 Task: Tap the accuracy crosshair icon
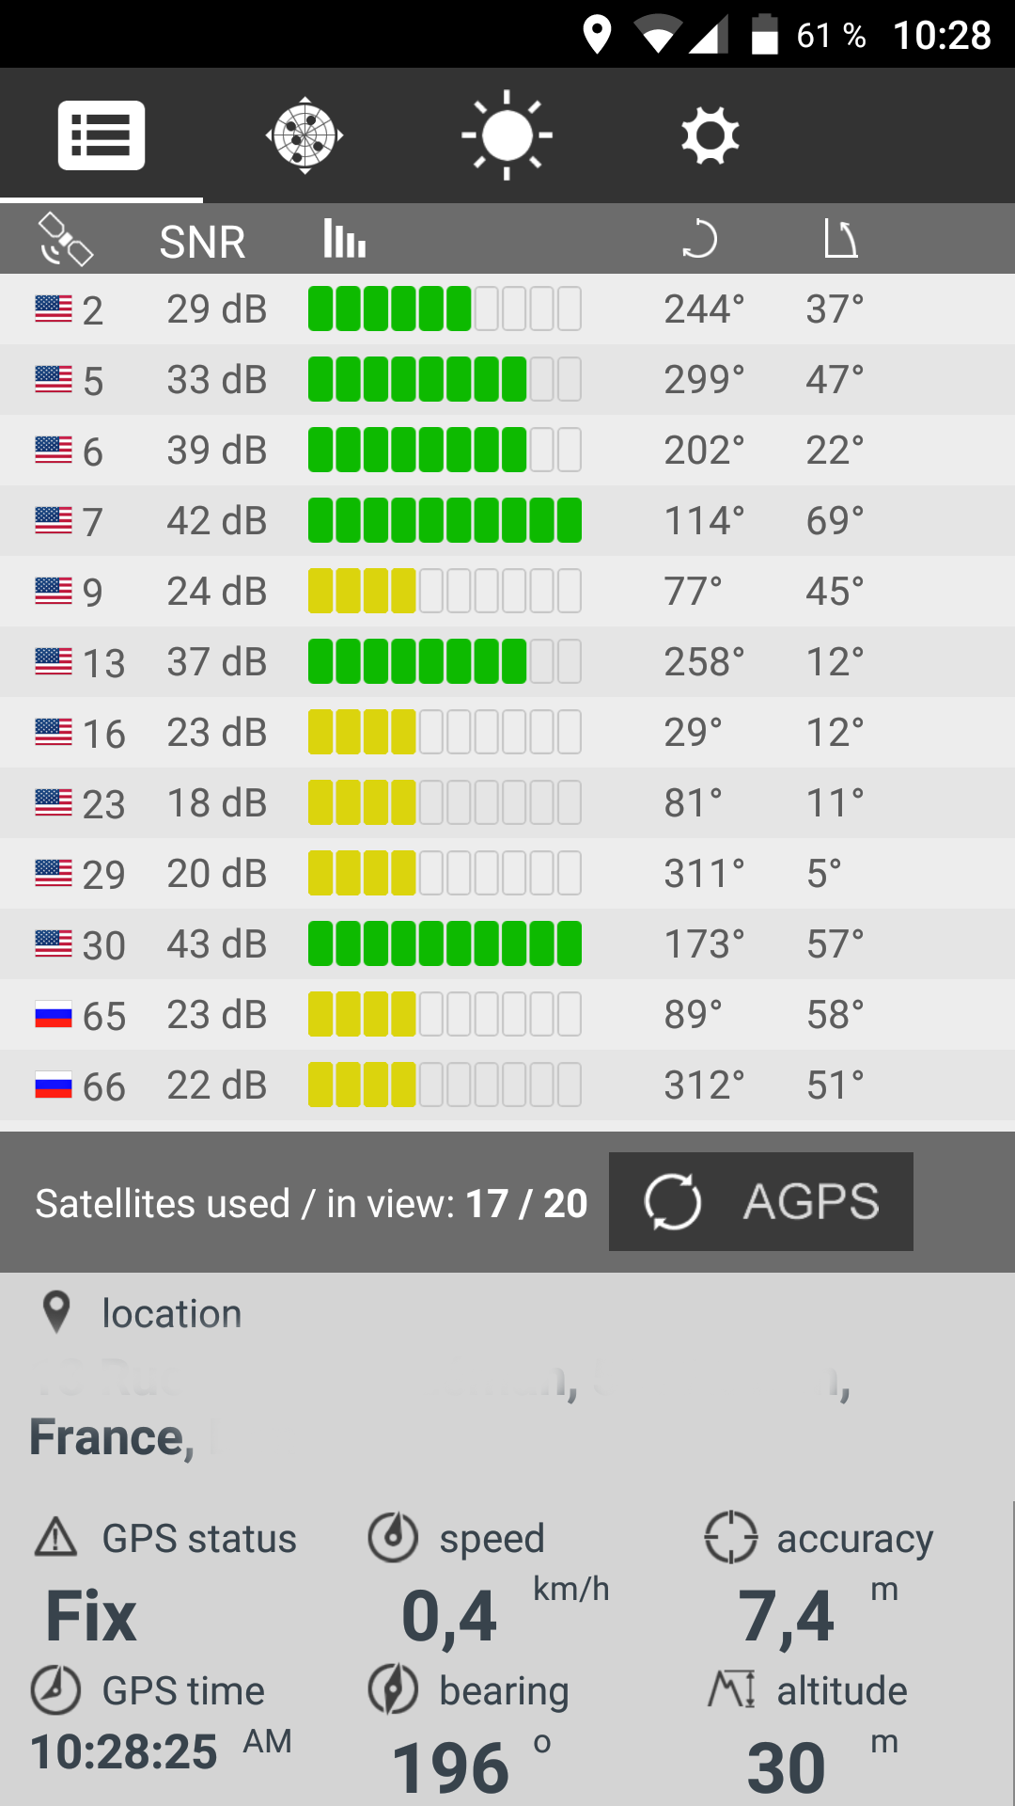point(730,1537)
